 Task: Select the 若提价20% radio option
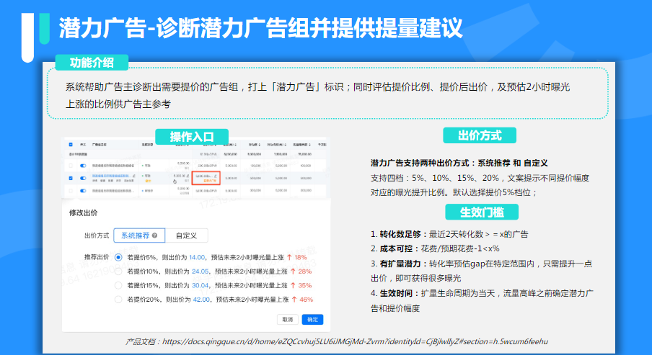(118, 300)
